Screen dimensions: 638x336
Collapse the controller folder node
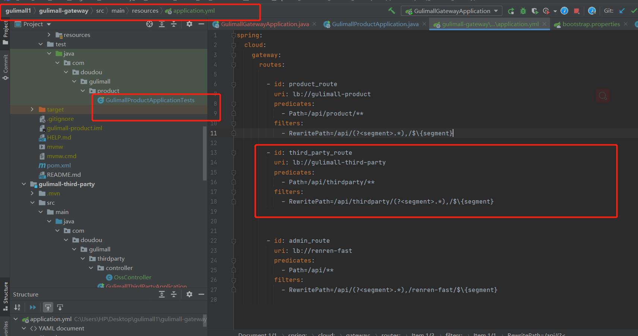coord(91,268)
